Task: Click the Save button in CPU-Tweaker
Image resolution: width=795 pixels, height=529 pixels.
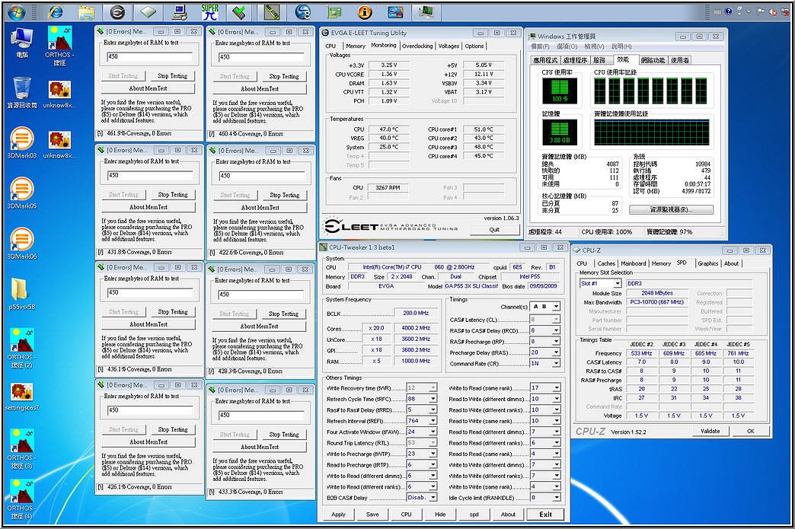Action: (x=372, y=515)
